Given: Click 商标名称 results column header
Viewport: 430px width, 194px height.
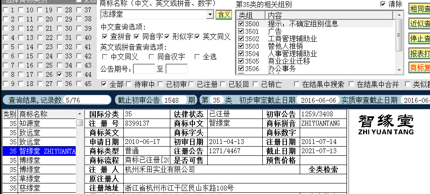Looking at the screenshot, I should pos(47,114).
